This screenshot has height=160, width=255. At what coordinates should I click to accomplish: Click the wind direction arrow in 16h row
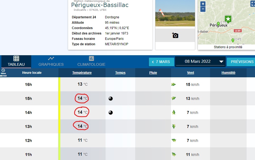pos(174,84)
